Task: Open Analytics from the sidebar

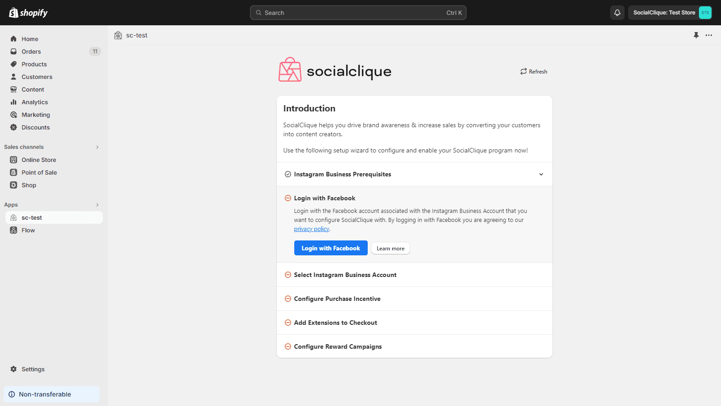Action: [35, 102]
